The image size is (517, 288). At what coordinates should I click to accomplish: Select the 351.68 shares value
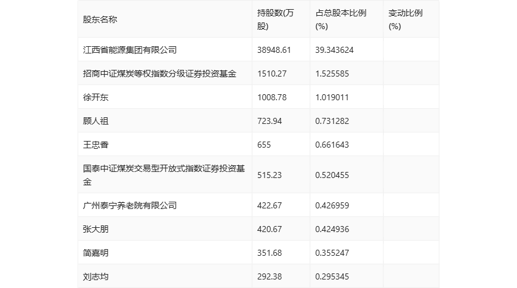tap(269, 253)
